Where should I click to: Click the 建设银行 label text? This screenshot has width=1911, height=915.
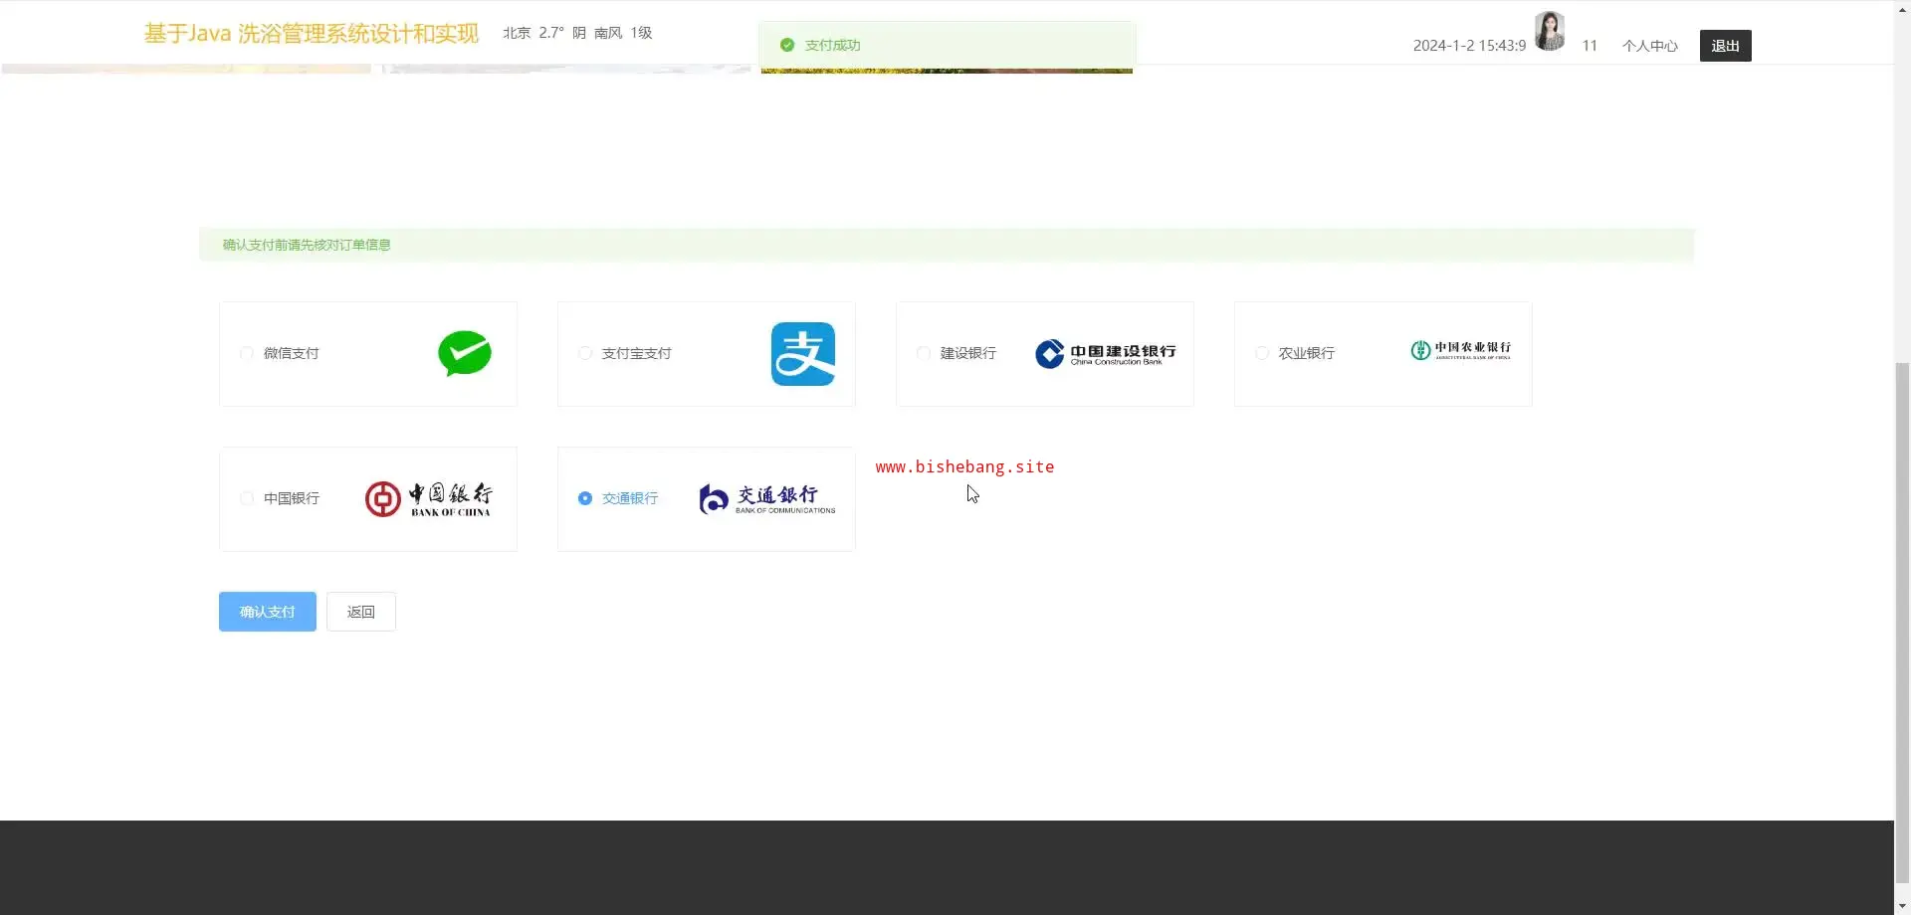[x=968, y=353]
